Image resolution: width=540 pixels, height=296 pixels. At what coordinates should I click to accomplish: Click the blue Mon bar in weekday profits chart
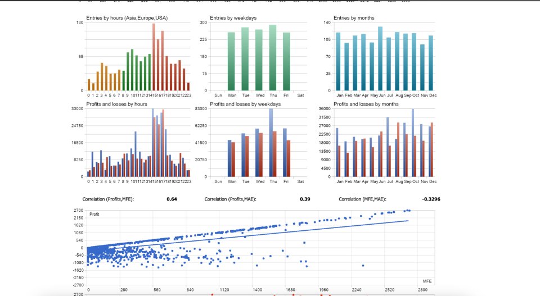(x=229, y=158)
